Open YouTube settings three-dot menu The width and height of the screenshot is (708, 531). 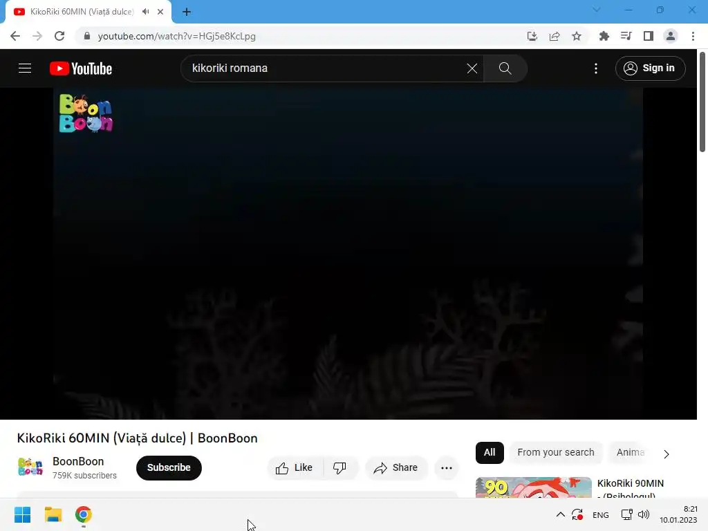coord(596,68)
